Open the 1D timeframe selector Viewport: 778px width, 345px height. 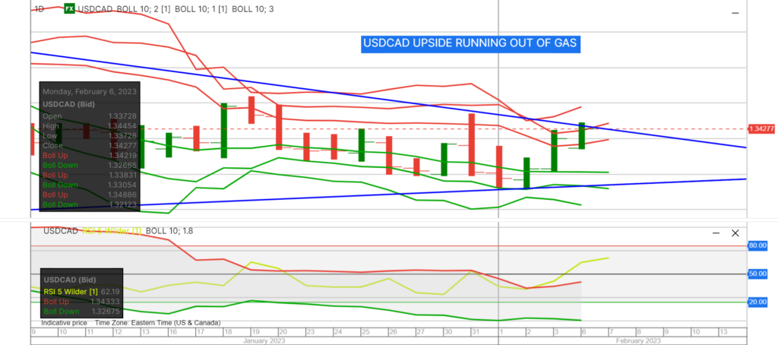pos(39,9)
